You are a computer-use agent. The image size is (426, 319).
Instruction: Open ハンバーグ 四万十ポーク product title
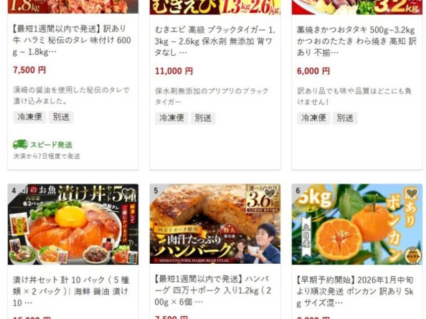click(x=213, y=290)
